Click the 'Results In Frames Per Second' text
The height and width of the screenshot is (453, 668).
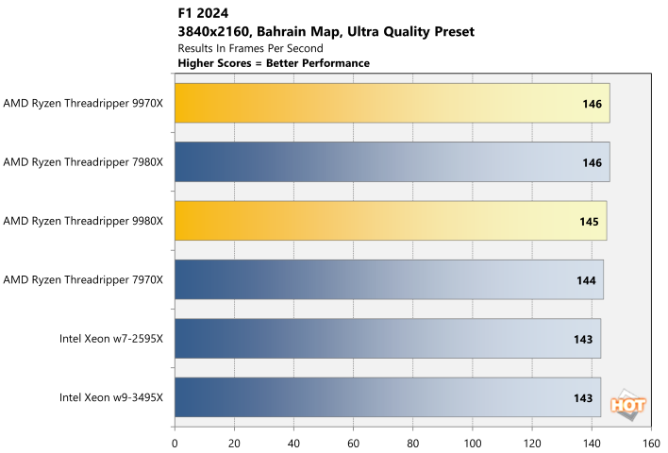pos(250,48)
